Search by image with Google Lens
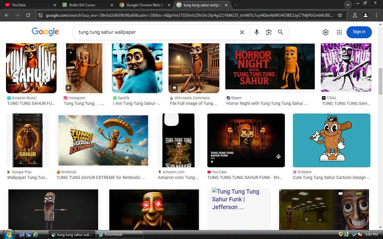This screenshot has width=383, height=239. (x=269, y=32)
